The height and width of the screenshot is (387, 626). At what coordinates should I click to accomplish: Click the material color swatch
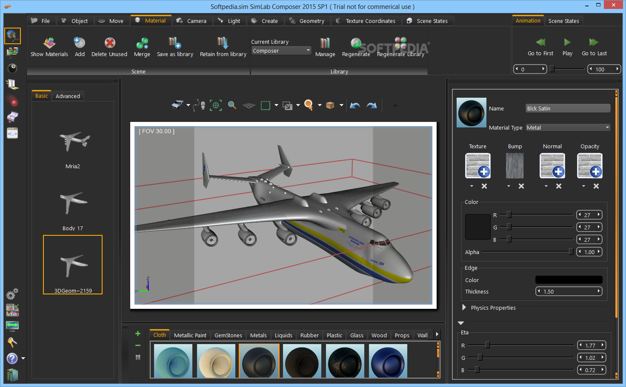478,227
